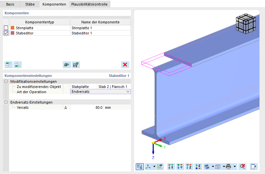
Task: Open the Plausibilitätskontrolle tab
Action: point(89,4)
